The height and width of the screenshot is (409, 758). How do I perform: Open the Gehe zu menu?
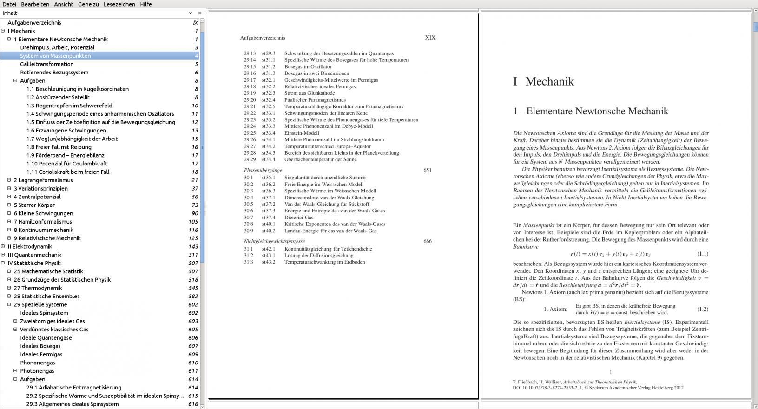(x=88, y=4)
